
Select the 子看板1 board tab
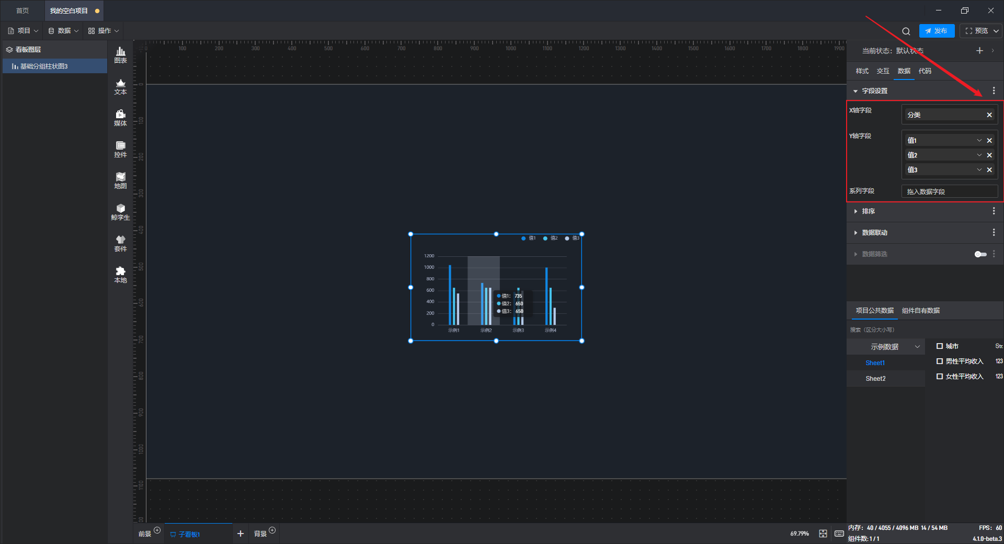click(198, 534)
